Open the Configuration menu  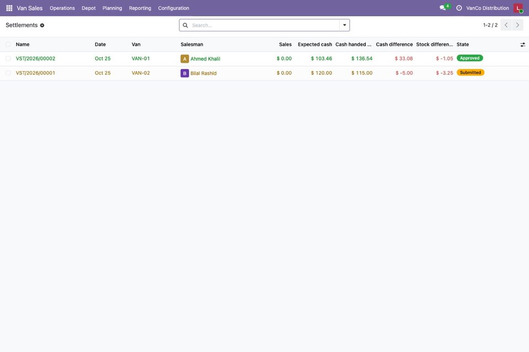tap(173, 8)
